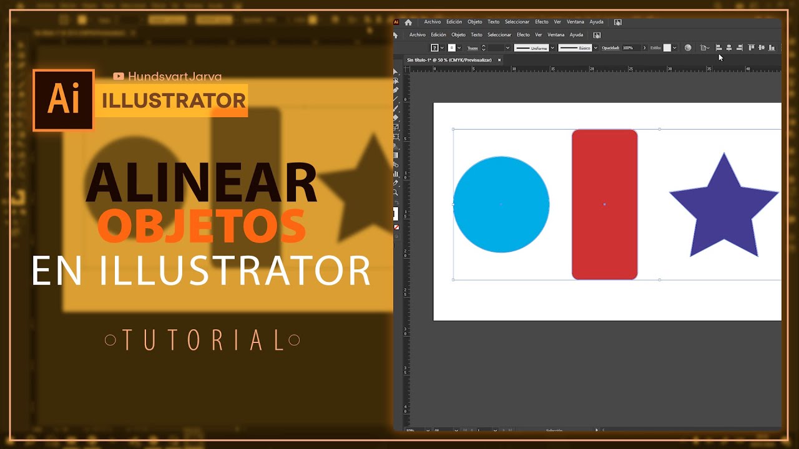
Task: Select the red rounded rectangle
Action: point(604,205)
